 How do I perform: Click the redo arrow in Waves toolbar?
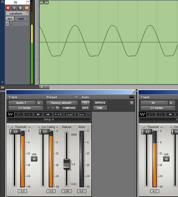coord(28,115)
